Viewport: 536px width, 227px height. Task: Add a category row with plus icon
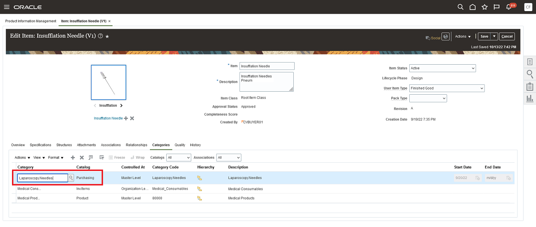73,158
